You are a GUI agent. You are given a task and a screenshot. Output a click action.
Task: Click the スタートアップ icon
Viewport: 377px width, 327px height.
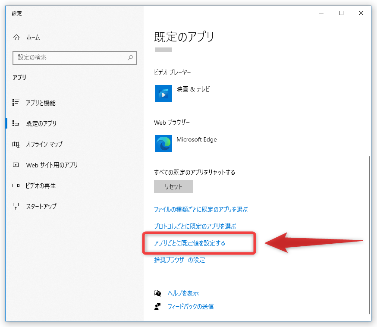pyautogui.click(x=16, y=206)
